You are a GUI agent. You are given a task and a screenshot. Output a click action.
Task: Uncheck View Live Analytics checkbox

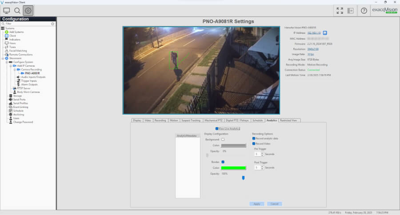[217, 128]
